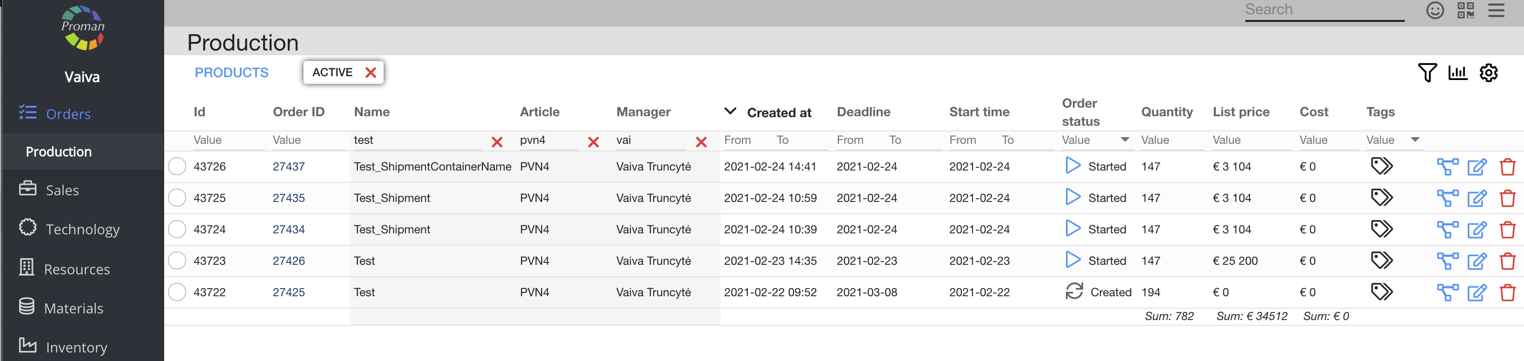Open the hamburger menu in top bar

tap(1495, 10)
